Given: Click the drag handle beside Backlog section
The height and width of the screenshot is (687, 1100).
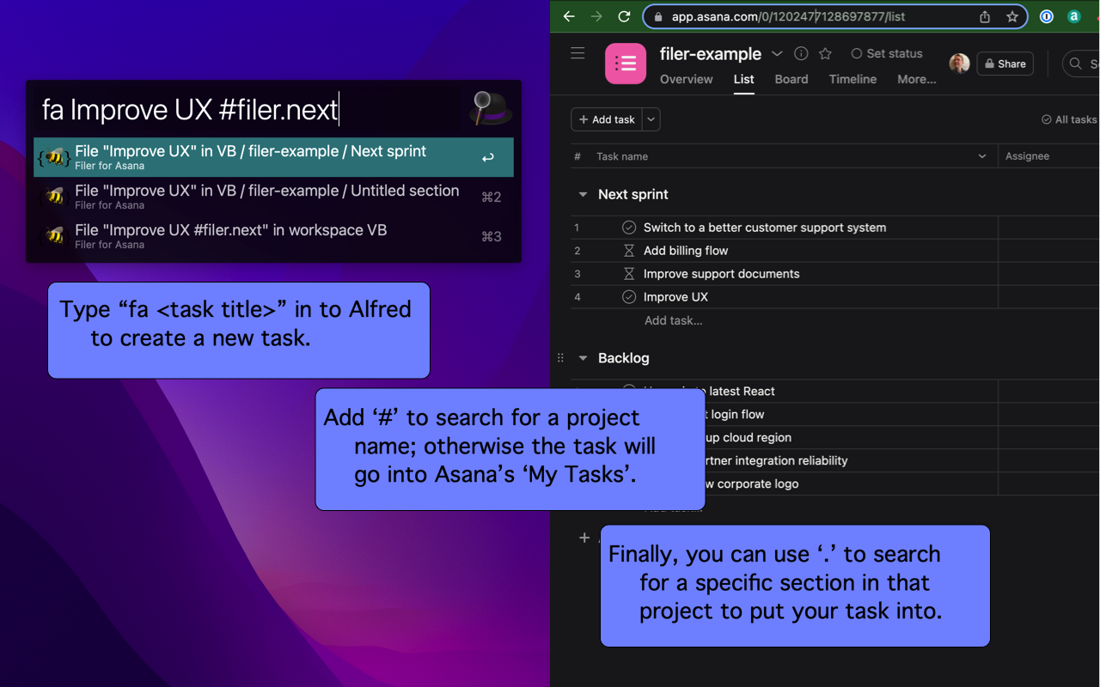Looking at the screenshot, I should tap(560, 358).
